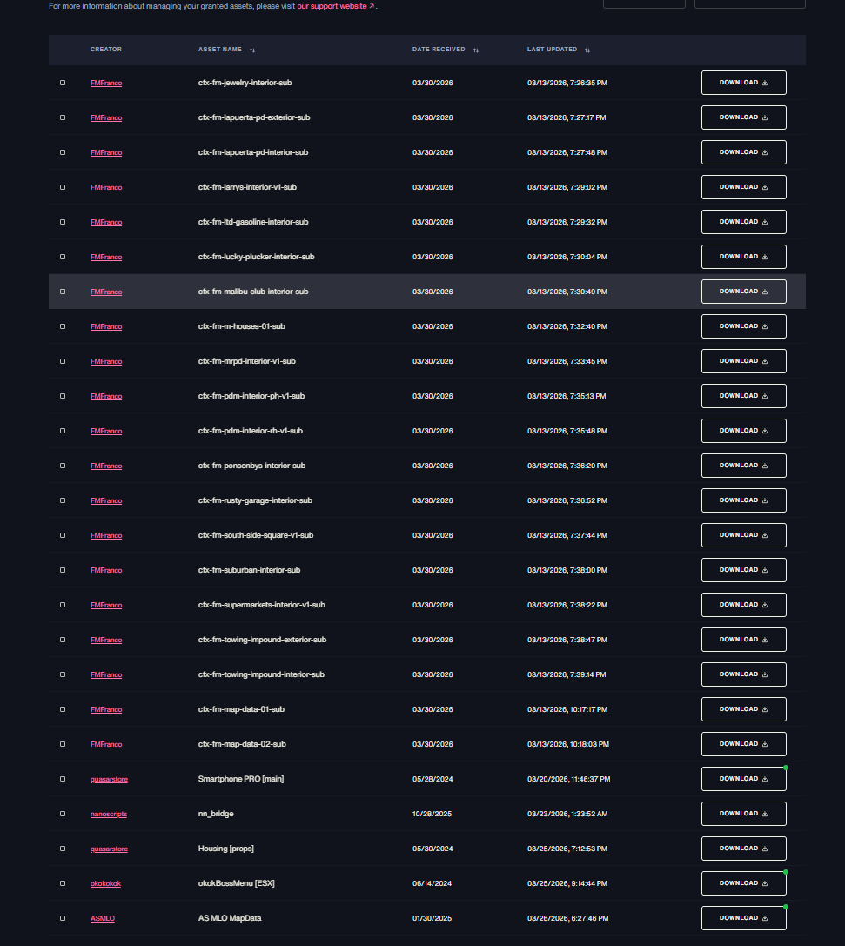The width and height of the screenshot is (845, 946).
Task: Click date received 10/28/2025
Action: pyautogui.click(x=432, y=814)
